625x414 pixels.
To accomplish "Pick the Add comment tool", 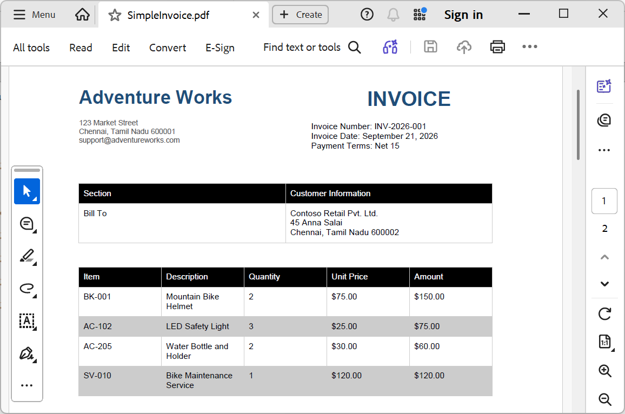I will pos(27,224).
